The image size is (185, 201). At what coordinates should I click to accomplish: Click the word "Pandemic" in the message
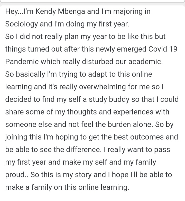click(x=22, y=62)
